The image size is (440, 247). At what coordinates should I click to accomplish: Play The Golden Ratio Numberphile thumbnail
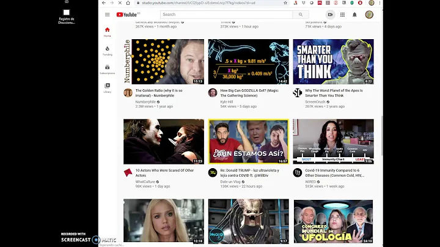pyautogui.click(x=164, y=62)
